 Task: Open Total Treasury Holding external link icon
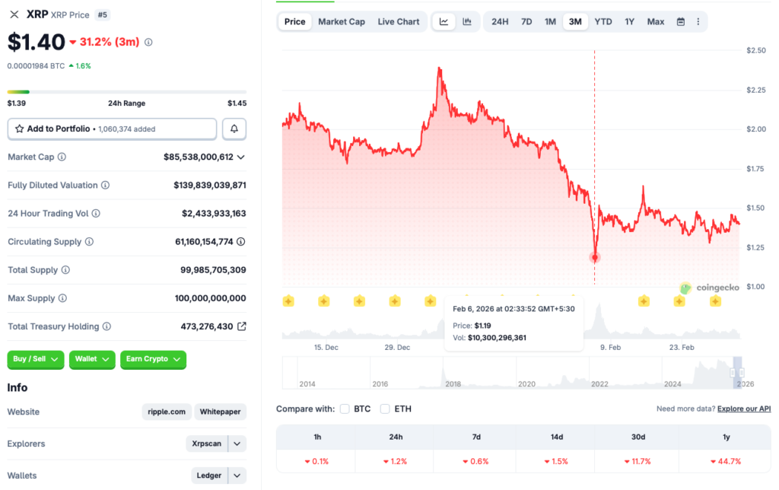(241, 326)
